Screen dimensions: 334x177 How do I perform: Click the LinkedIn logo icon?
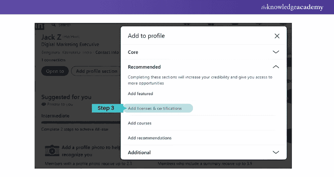click(x=39, y=26)
